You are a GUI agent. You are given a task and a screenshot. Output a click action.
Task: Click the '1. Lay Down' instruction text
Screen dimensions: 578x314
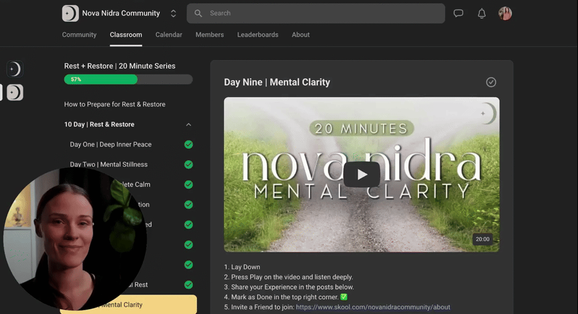[x=242, y=267]
